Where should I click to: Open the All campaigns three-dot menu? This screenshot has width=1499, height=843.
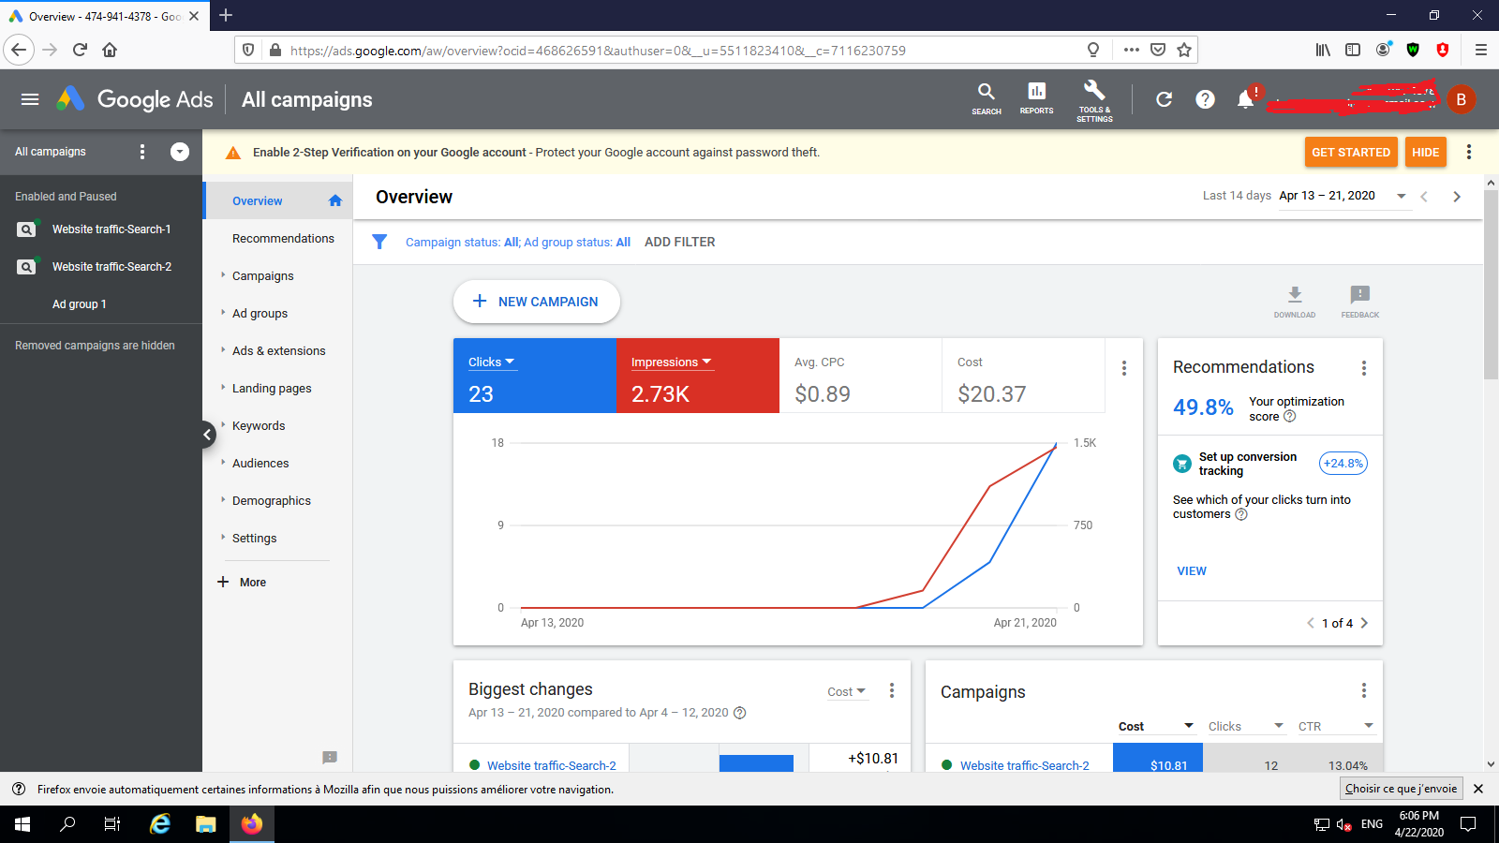click(142, 152)
